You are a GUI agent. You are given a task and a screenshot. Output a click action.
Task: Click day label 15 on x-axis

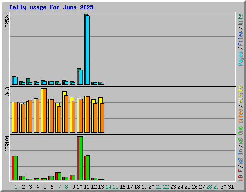coord(115,187)
